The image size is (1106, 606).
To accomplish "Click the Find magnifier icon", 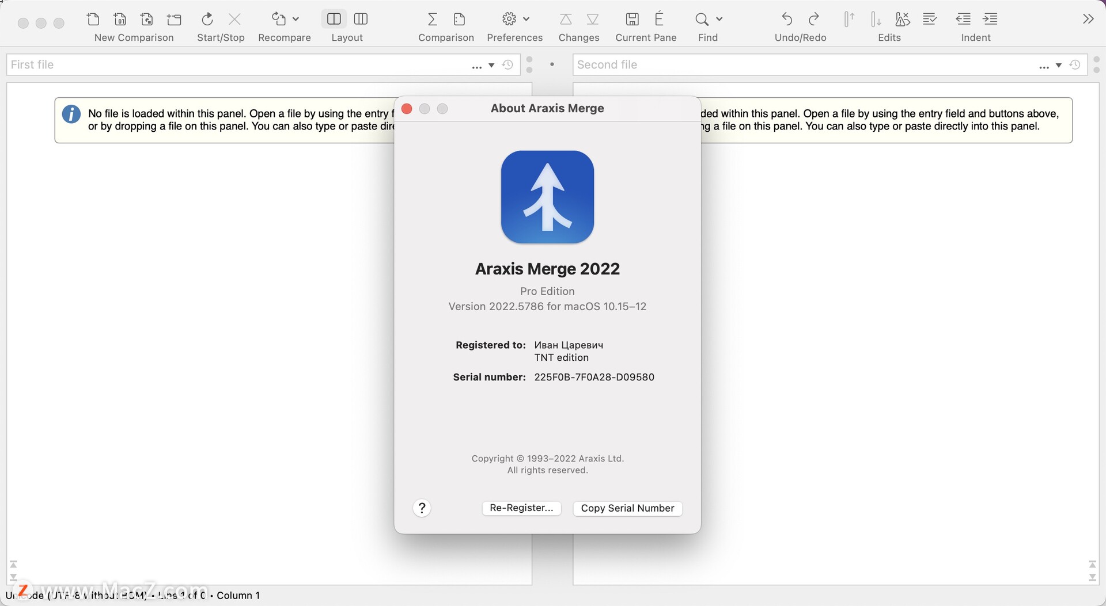I will 702,19.
